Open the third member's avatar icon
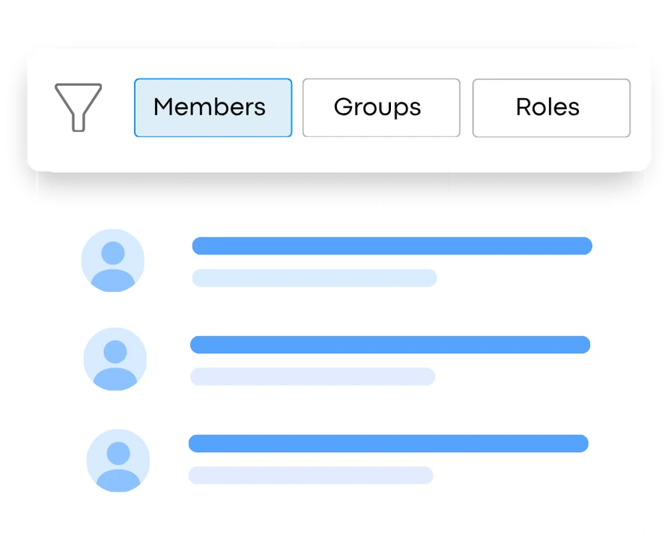 pyautogui.click(x=118, y=460)
